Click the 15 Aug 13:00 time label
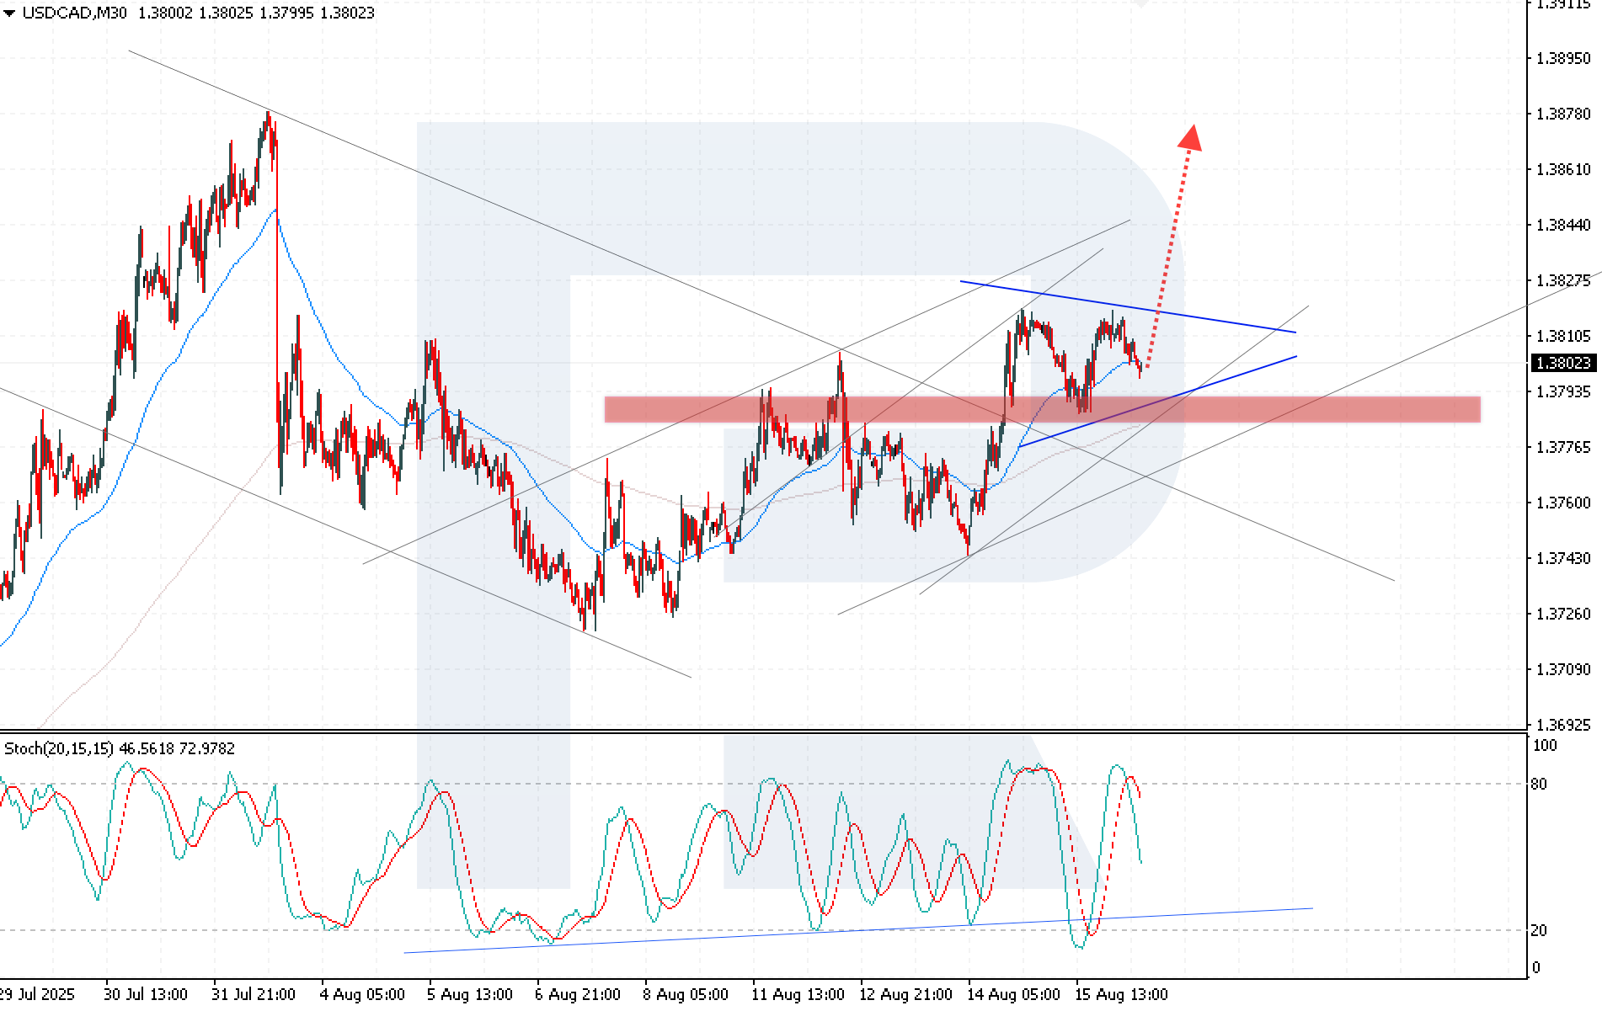This screenshot has height=1011, width=1602. pos(1121,994)
